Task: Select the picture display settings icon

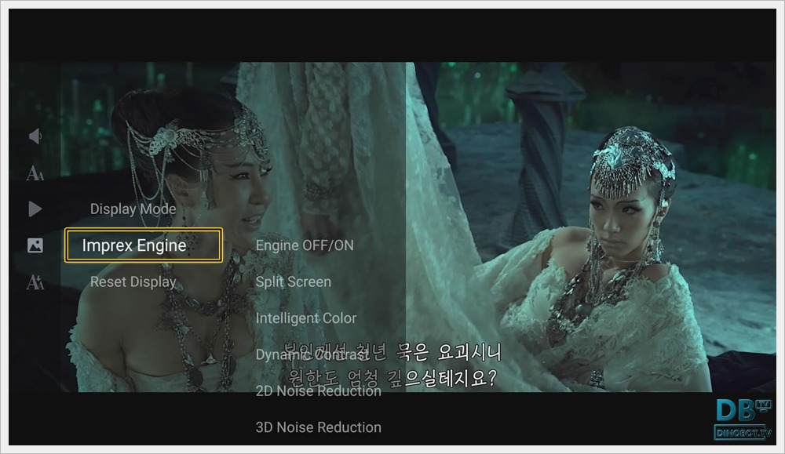Action: (35, 245)
